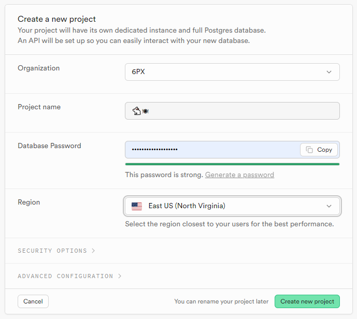Click the arrow beside Security Options
Image resolution: width=357 pixels, height=319 pixels.
point(93,251)
